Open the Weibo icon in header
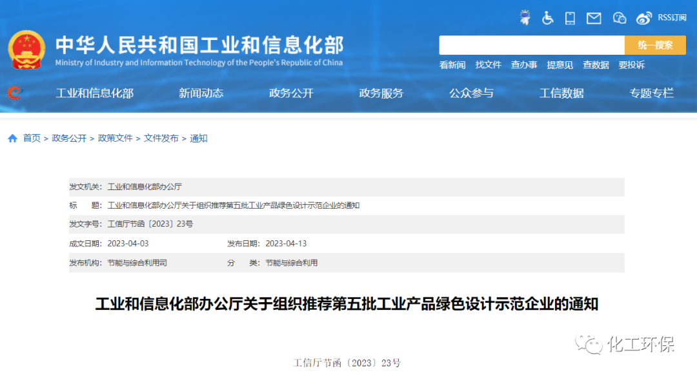 [x=644, y=18]
